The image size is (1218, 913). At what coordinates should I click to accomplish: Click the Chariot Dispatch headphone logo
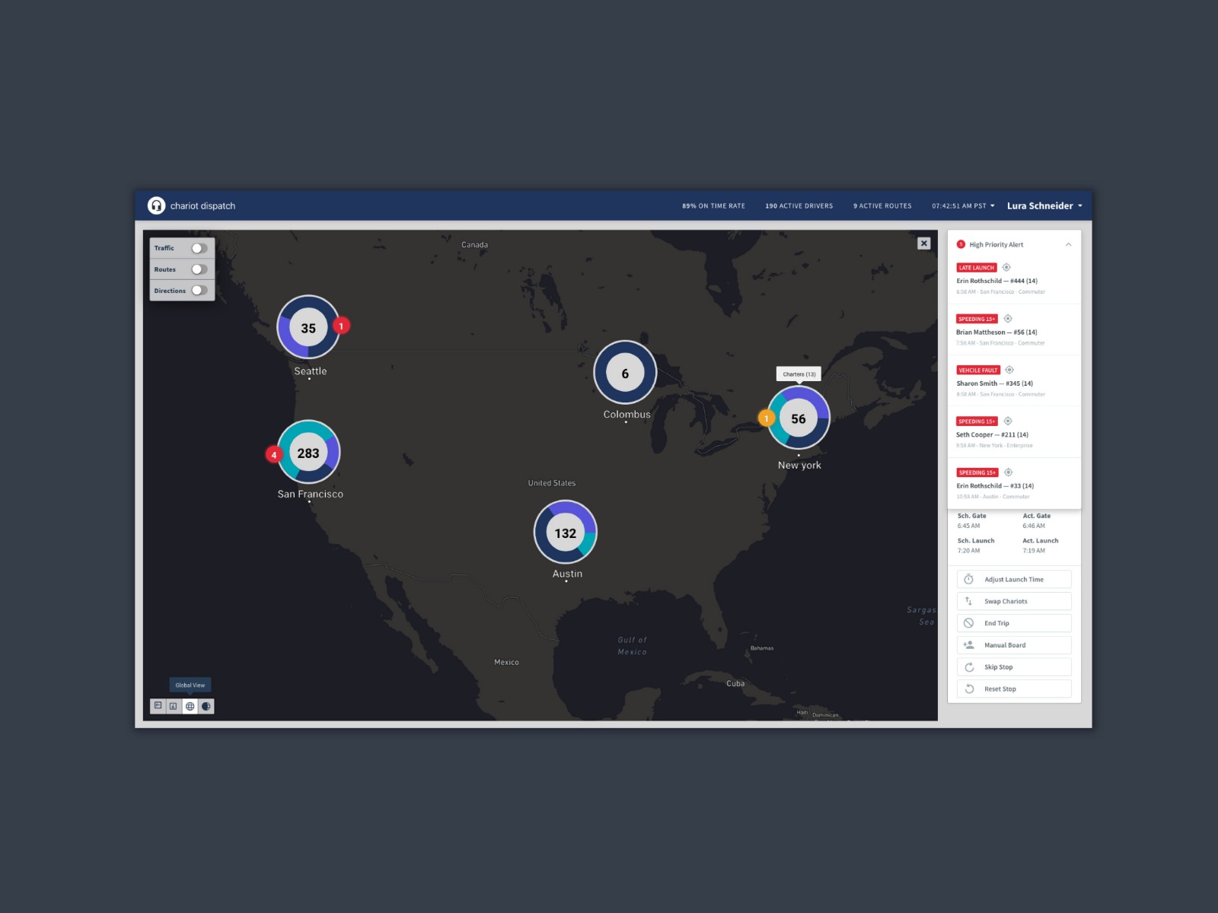[x=156, y=205]
